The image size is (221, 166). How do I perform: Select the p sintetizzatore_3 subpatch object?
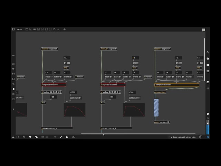(57, 128)
